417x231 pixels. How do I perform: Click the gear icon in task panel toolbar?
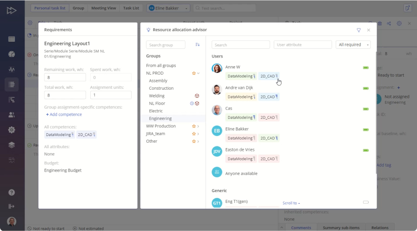click(x=399, y=24)
